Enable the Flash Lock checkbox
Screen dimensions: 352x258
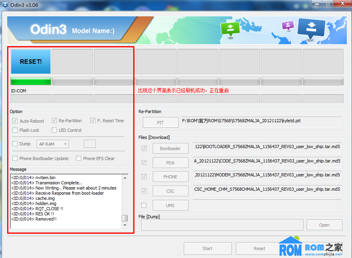[x=15, y=130]
